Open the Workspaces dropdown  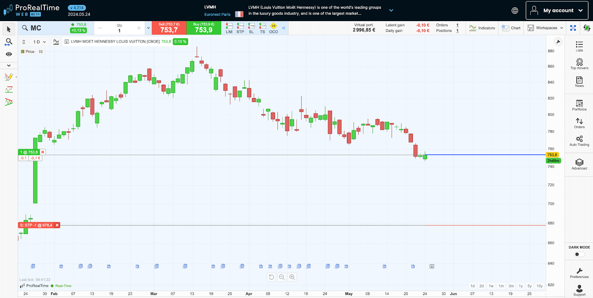pos(545,28)
